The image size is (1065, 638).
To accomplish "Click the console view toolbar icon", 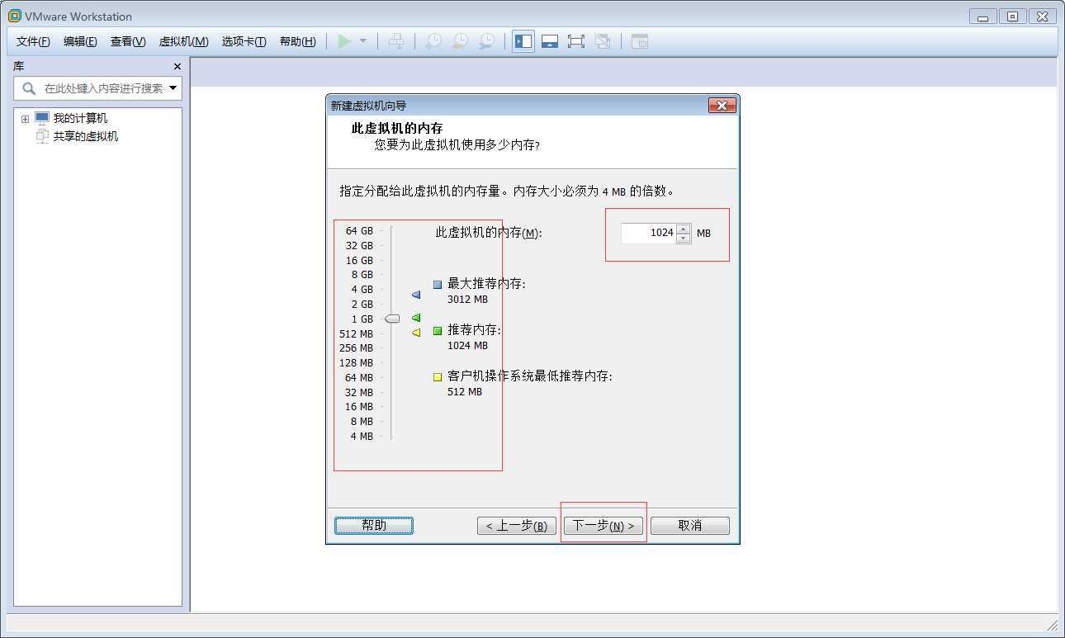I will pyautogui.click(x=640, y=41).
